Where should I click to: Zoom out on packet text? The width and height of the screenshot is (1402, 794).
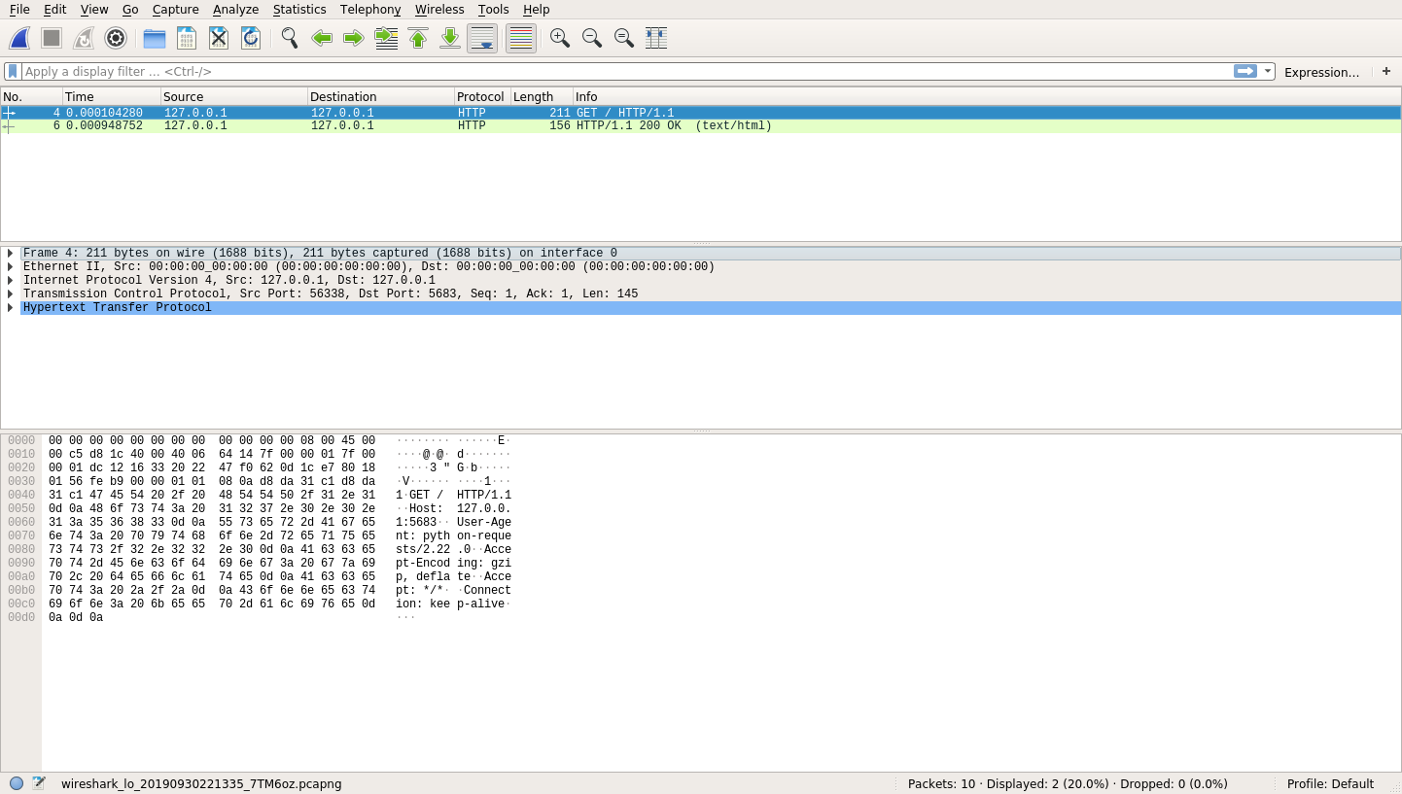591,38
